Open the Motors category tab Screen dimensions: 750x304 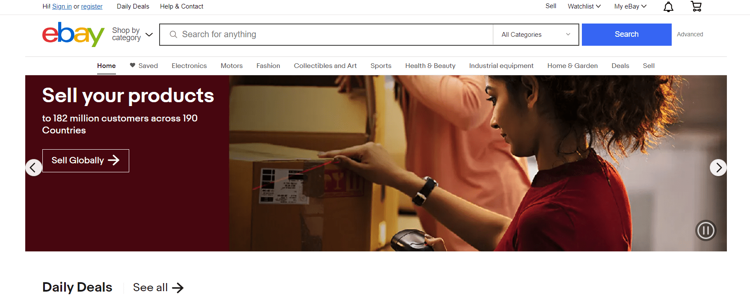(x=231, y=66)
